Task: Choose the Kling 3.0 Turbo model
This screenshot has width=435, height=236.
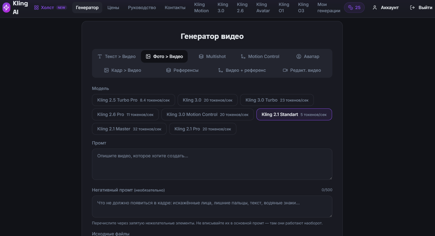Action: click(x=277, y=100)
